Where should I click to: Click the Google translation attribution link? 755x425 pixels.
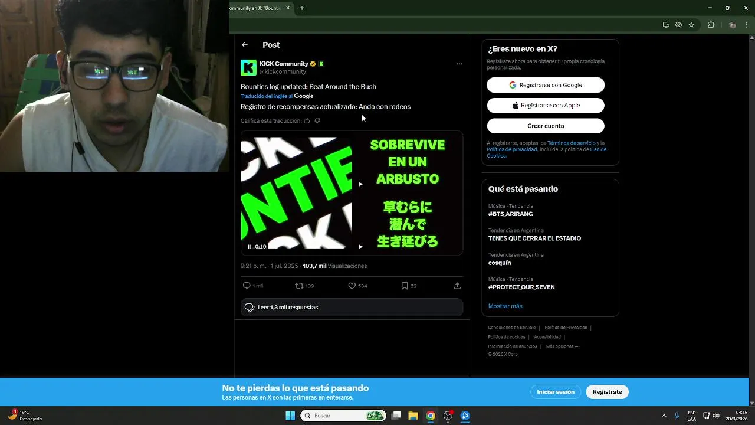pyautogui.click(x=303, y=96)
